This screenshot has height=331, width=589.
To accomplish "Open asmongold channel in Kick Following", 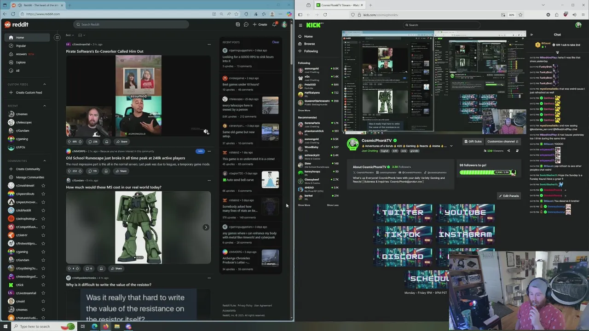I will [318, 70].
